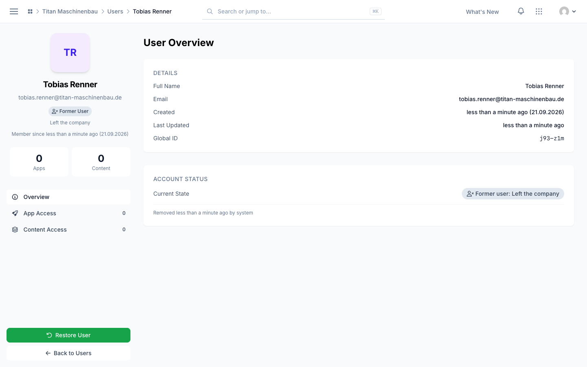Screen dimensions: 587x367
Task: Click the Former User badge in sidebar
Action: point(70,111)
